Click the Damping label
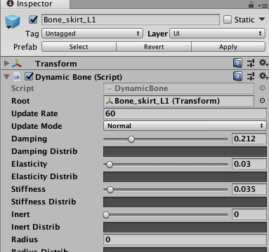Image resolution: width=269 pixels, height=252 pixels. click(29, 139)
